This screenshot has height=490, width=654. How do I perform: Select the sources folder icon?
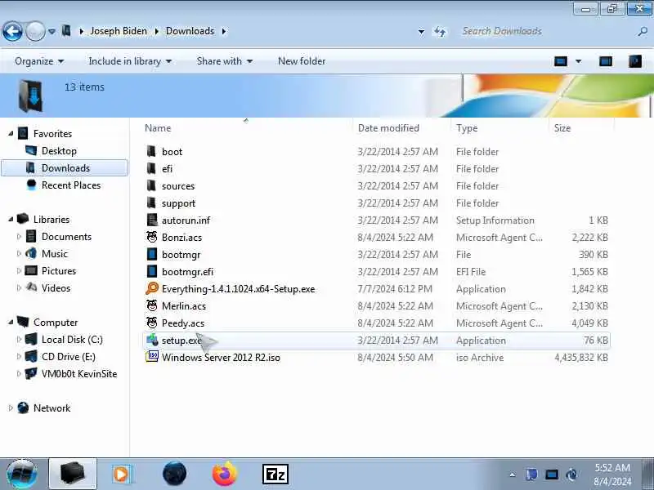(152, 185)
